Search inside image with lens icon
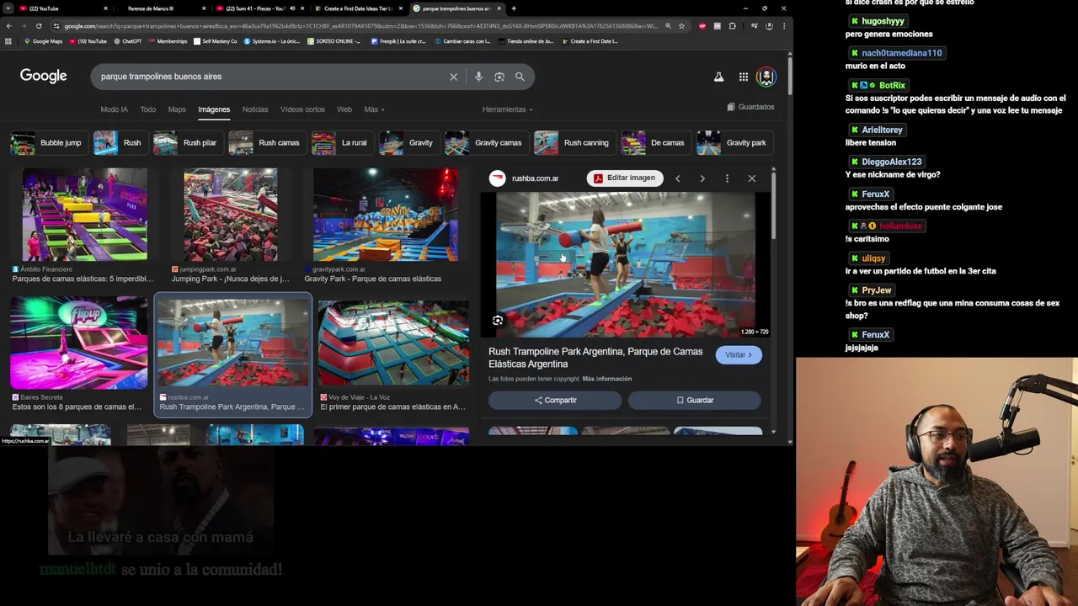Viewport: 1078px width, 606px height. point(498,321)
